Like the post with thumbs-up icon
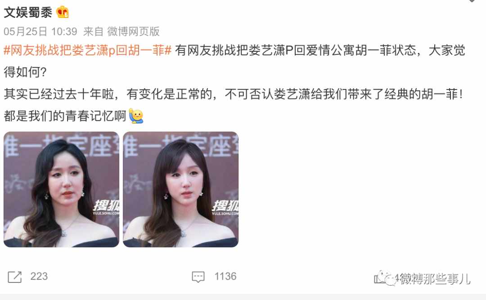This screenshot has width=486, height=300. [x=379, y=278]
